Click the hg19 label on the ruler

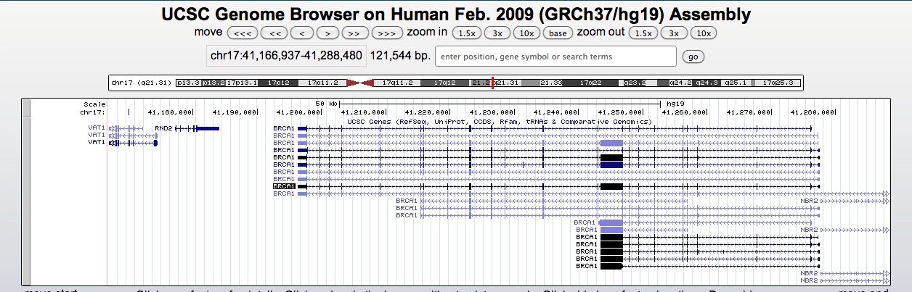pyautogui.click(x=675, y=104)
